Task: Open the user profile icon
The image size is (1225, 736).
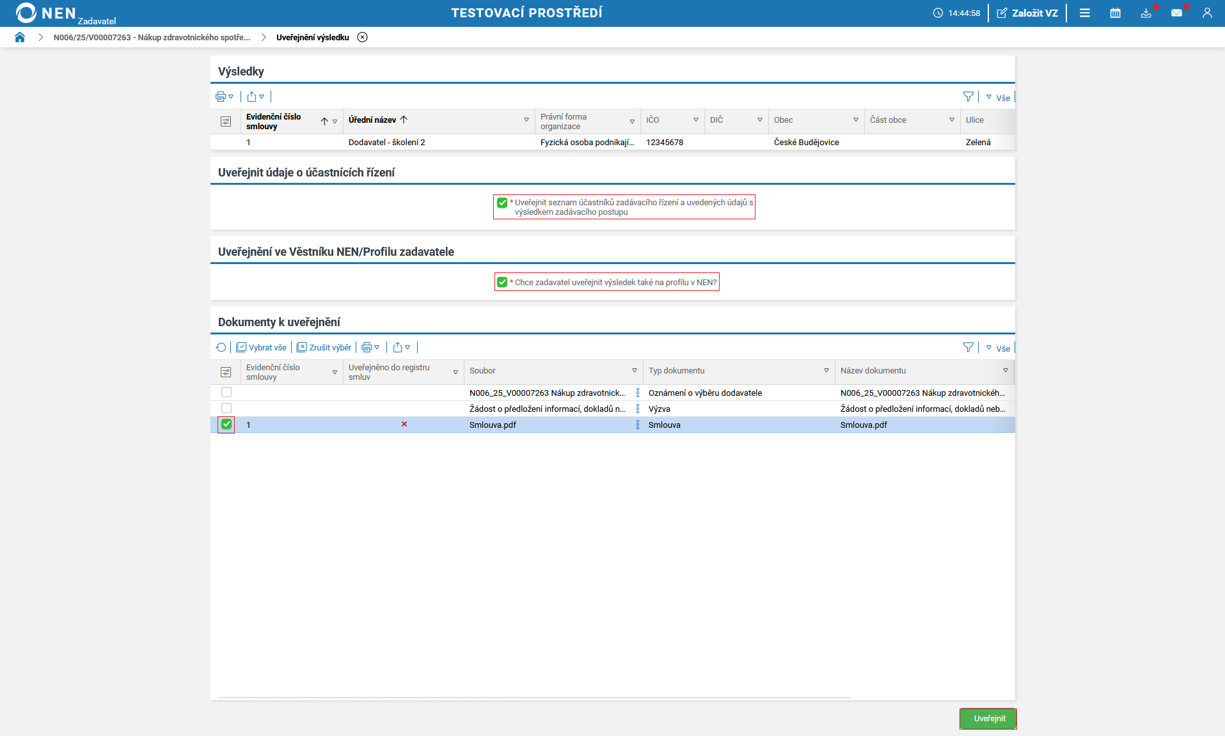Action: tap(1207, 13)
